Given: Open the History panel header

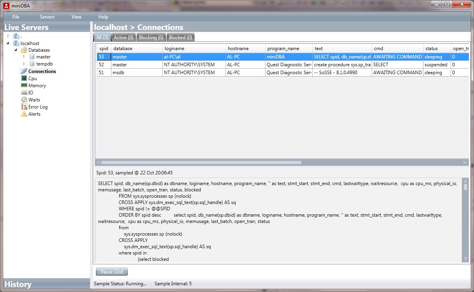Looking at the screenshot, I should click(47, 284).
